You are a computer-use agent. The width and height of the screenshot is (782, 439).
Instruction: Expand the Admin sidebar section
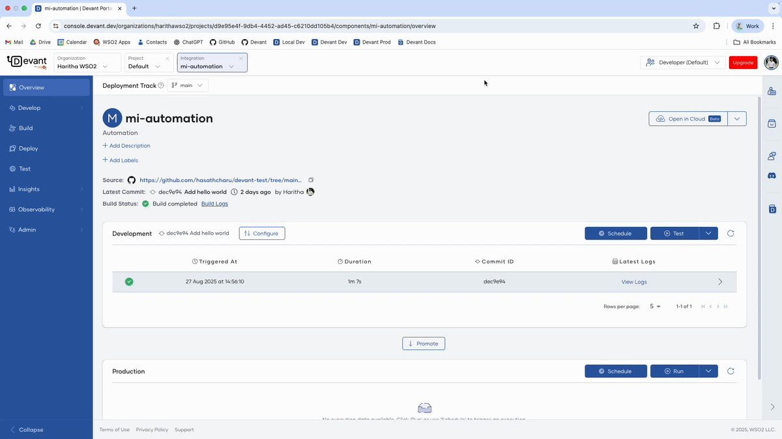point(46,230)
